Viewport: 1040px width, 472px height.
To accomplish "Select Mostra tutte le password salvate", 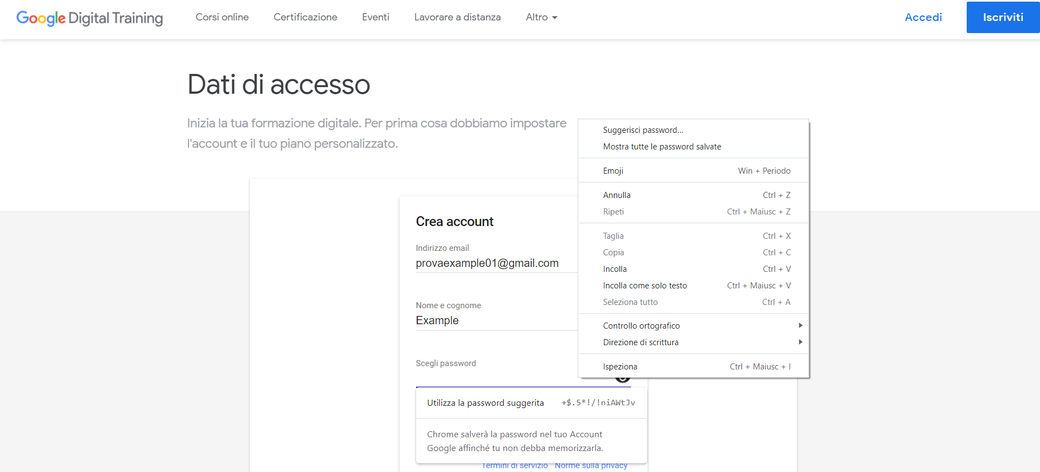I will click(x=693, y=147).
